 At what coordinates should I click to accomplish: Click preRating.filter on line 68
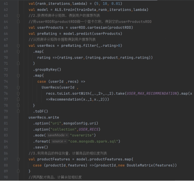click(79, 45)
